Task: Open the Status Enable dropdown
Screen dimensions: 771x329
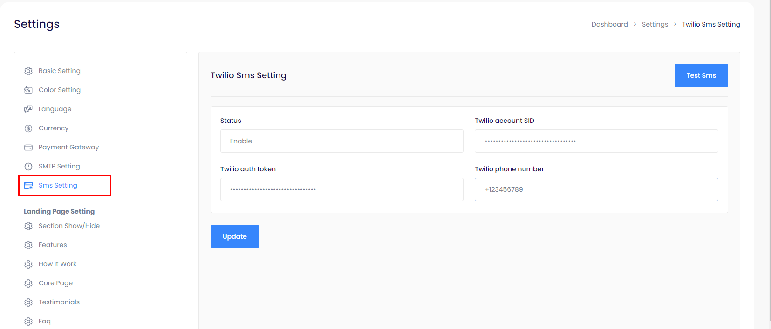Action: 341,141
